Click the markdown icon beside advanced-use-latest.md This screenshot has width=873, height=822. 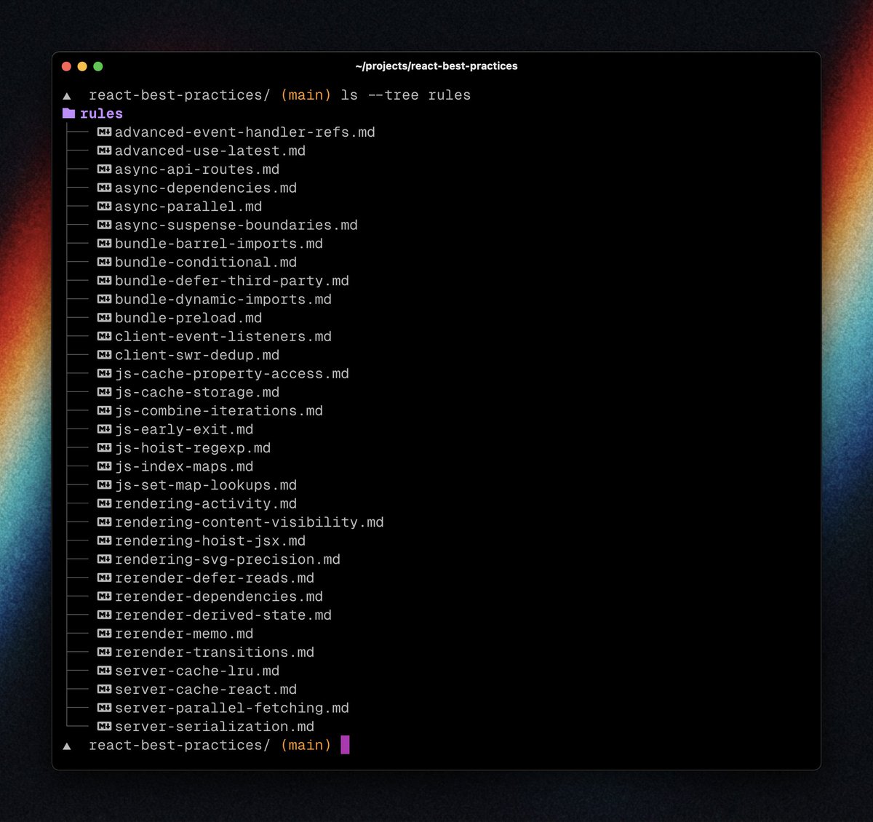pos(104,151)
